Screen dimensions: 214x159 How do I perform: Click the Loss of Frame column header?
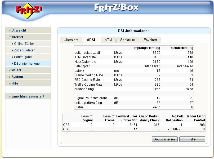(x=109, y=118)
